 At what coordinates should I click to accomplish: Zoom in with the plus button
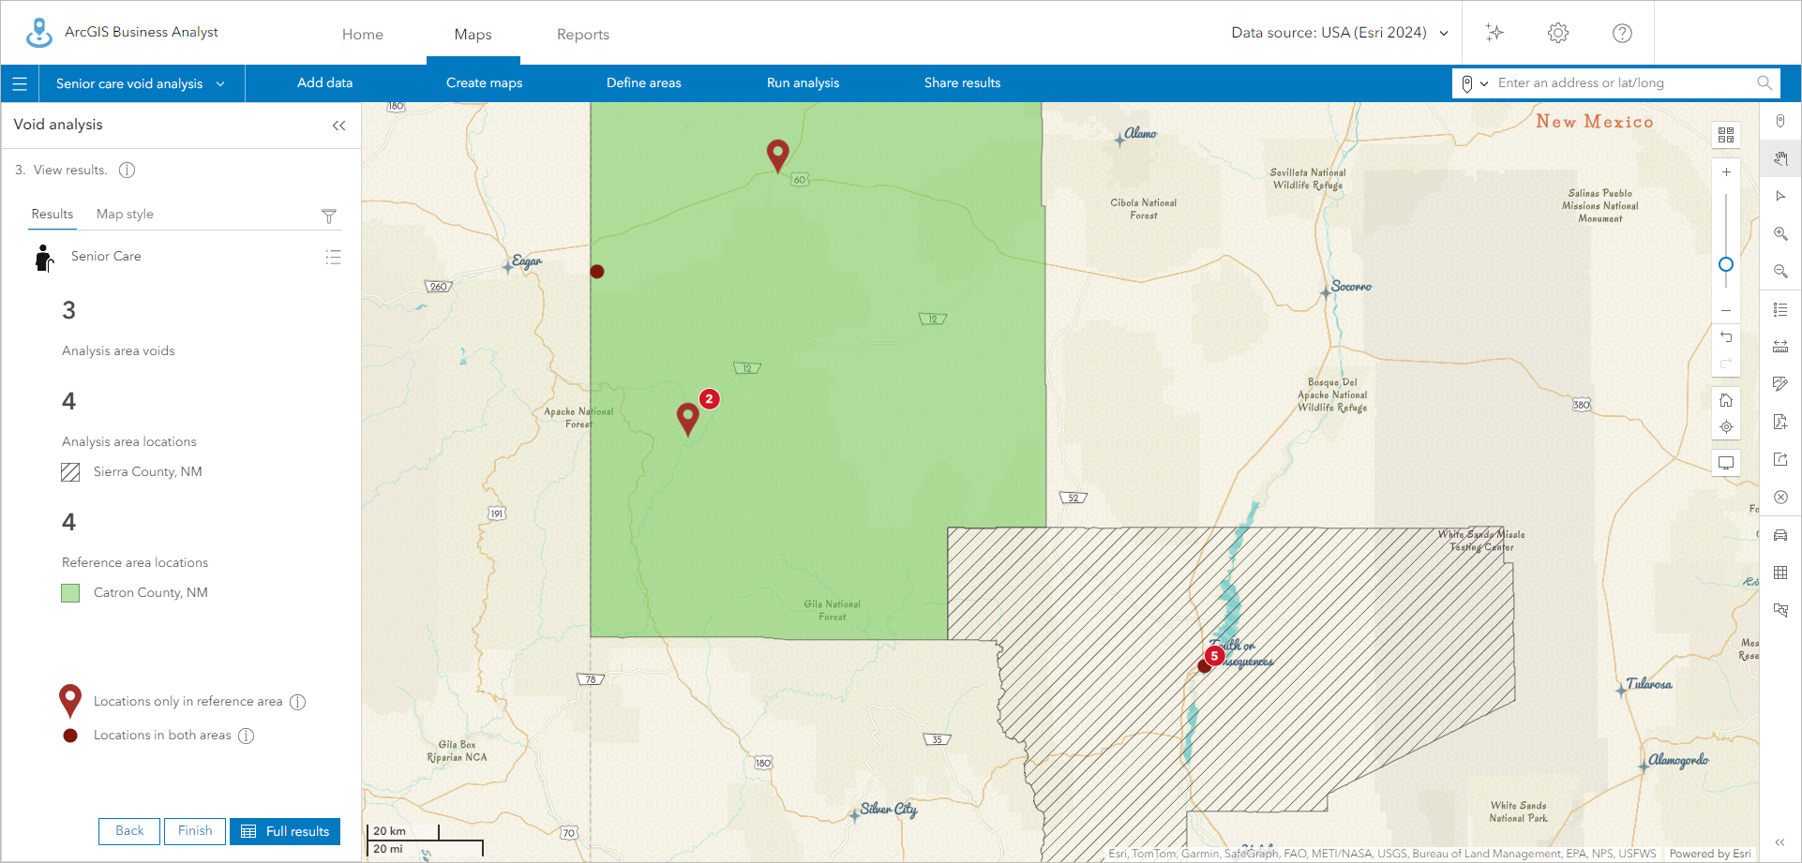click(1726, 172)
